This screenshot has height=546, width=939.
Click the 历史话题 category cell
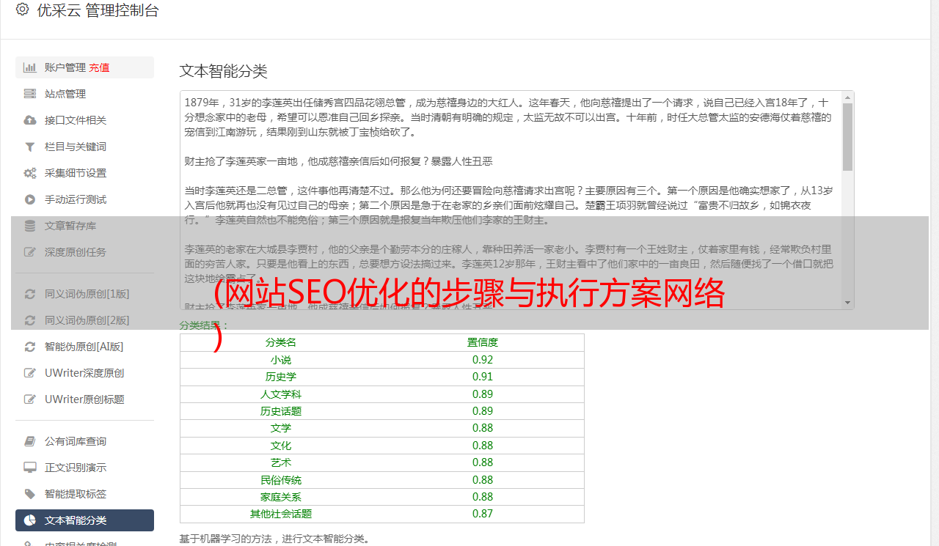pos(281,411)
